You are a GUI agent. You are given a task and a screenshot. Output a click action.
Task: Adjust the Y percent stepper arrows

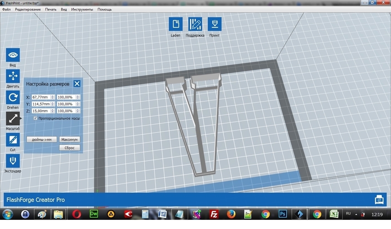(78, 104)
